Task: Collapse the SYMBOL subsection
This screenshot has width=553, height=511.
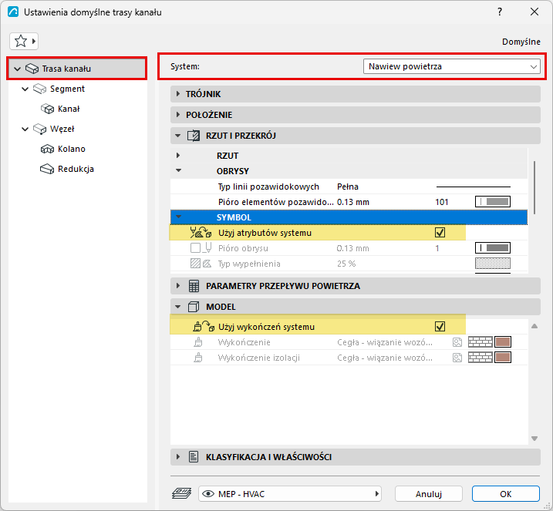Action: tap(178, 217)
